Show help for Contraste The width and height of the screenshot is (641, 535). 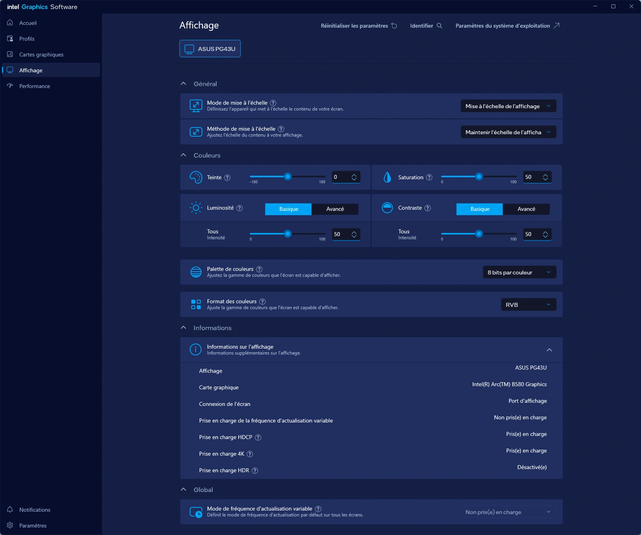(428, 208)
